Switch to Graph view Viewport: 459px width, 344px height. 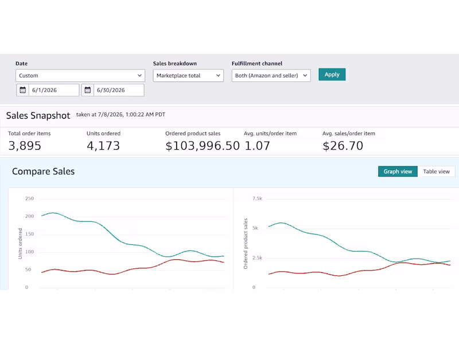[398, 171]
